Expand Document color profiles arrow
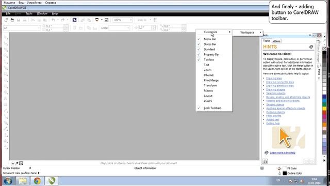 tap(39, 173)
